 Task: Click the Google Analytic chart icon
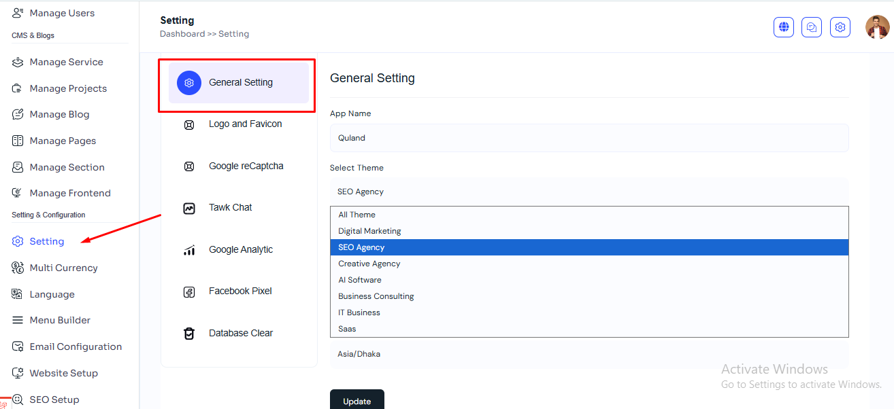pyautogui.click(x=189, y=250)
